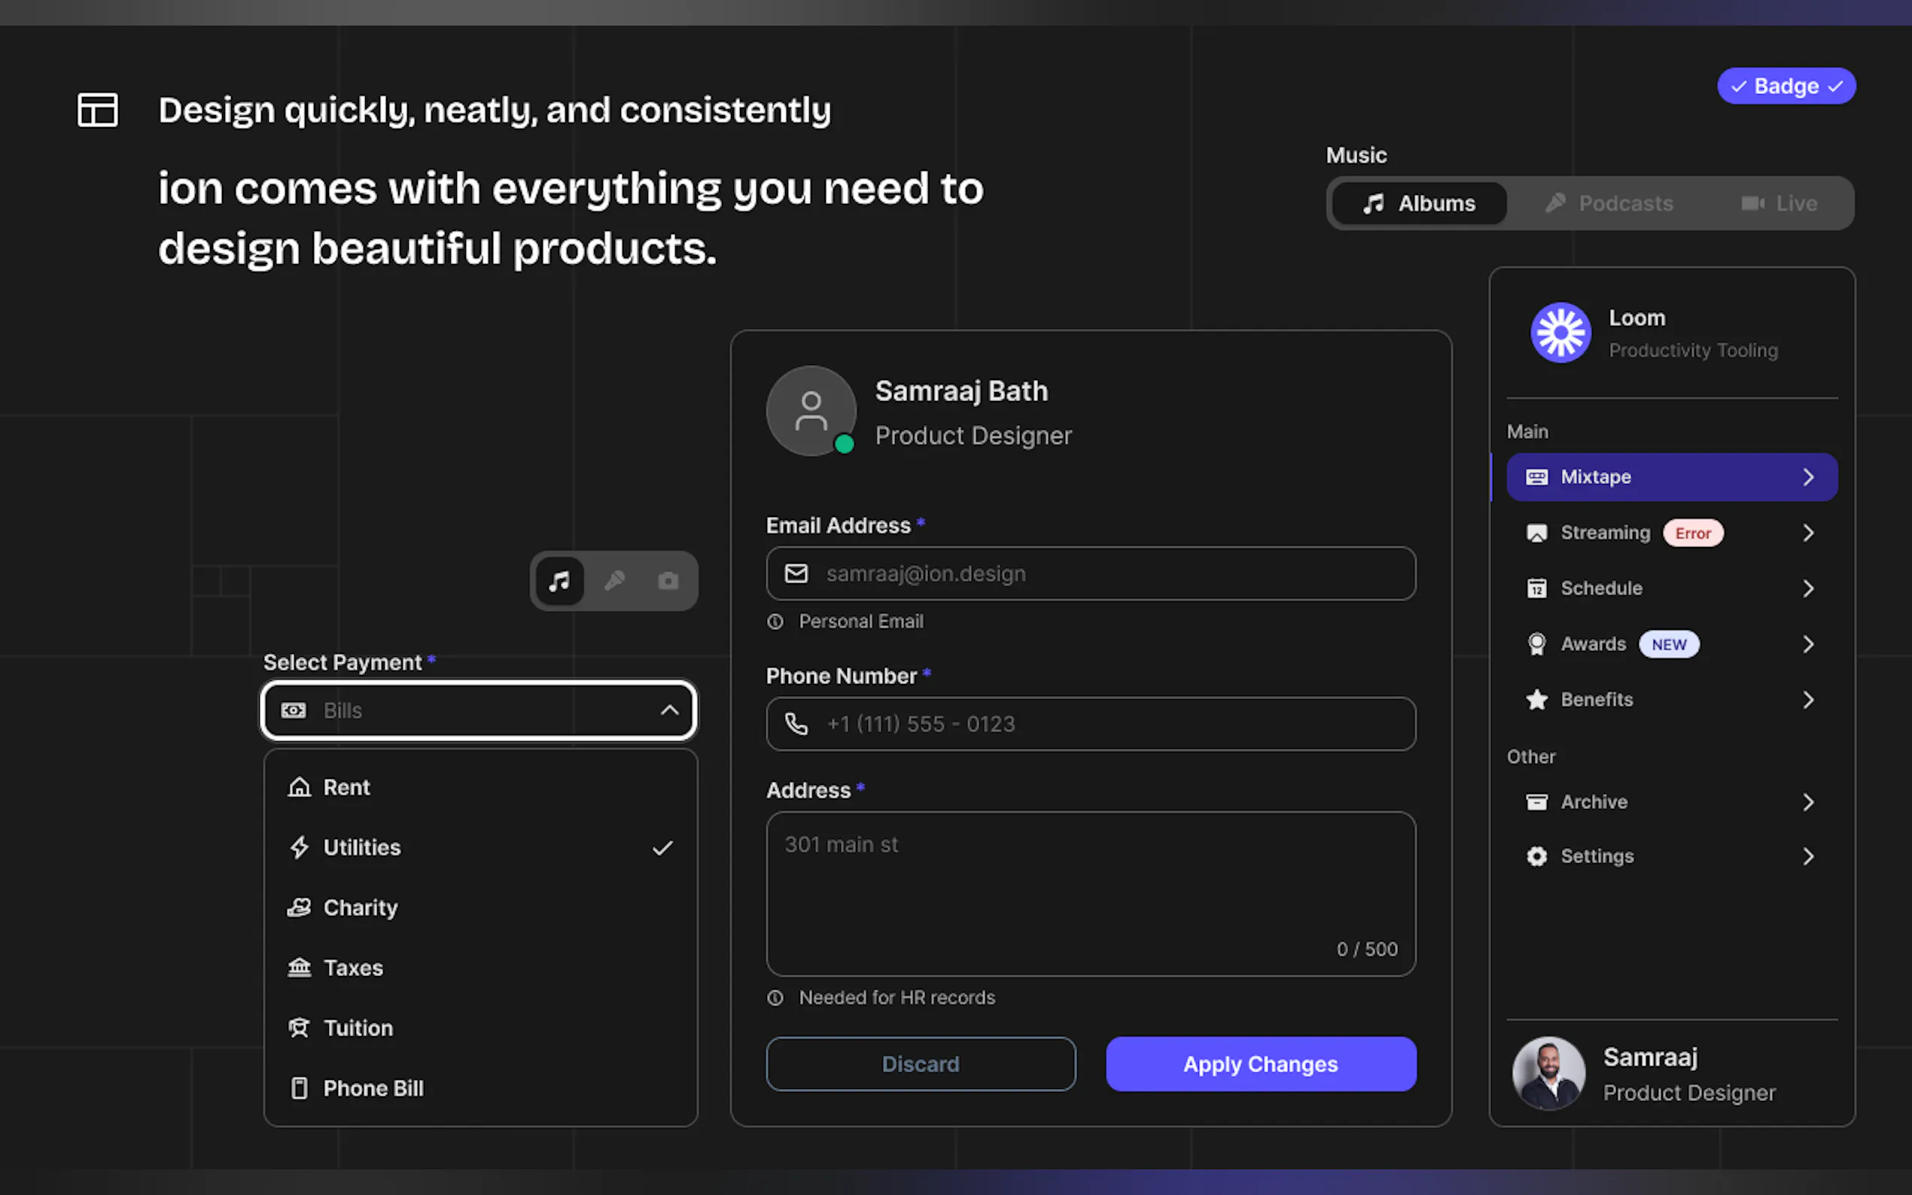Expand the Streaming item chevron
Viewport: 1912px width, 1195px height.
[1807, 534]
